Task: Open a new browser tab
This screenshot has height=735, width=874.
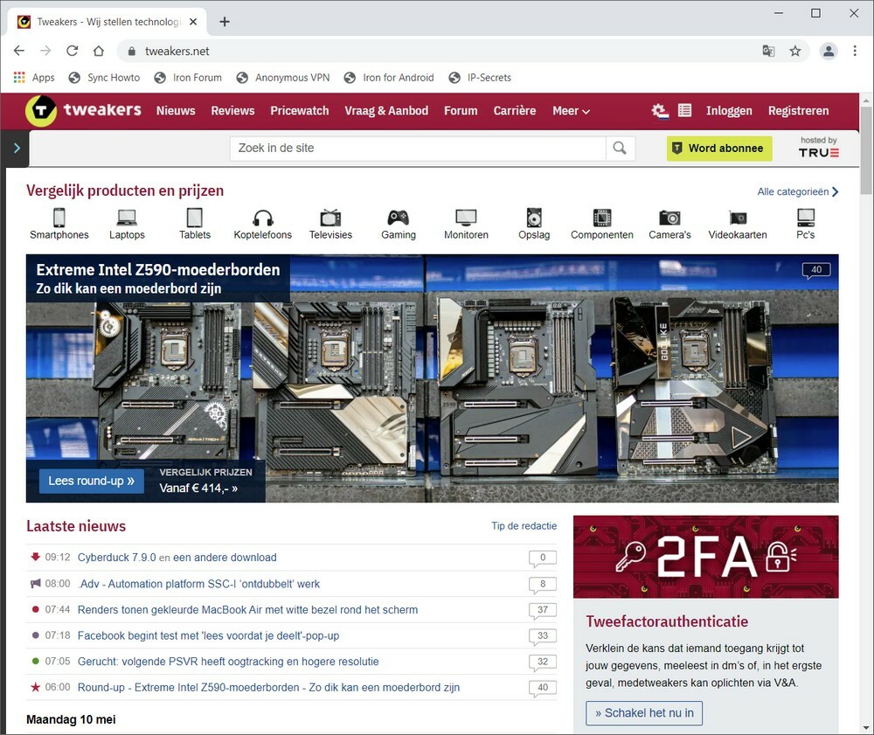Action: 224,22
